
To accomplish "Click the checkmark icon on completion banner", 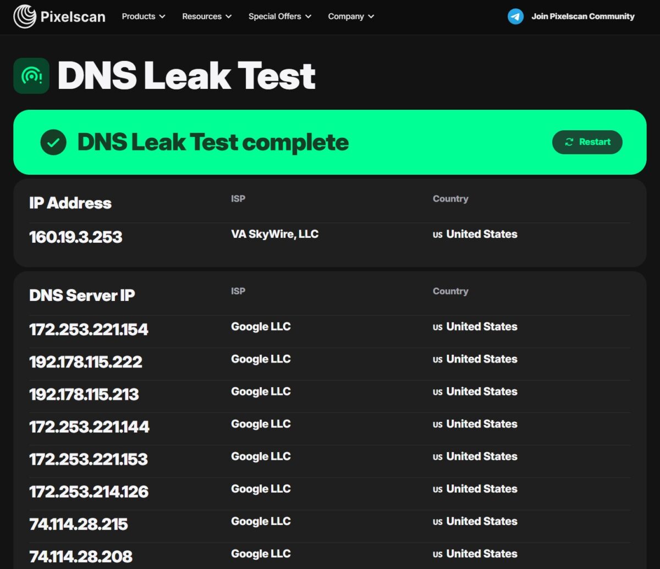I will [x=53, y=142].
